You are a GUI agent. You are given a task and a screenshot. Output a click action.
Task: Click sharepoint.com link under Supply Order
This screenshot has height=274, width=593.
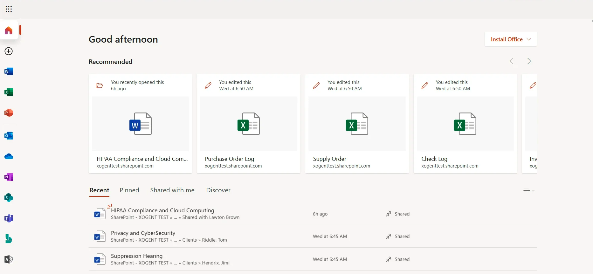coord(341,166)
